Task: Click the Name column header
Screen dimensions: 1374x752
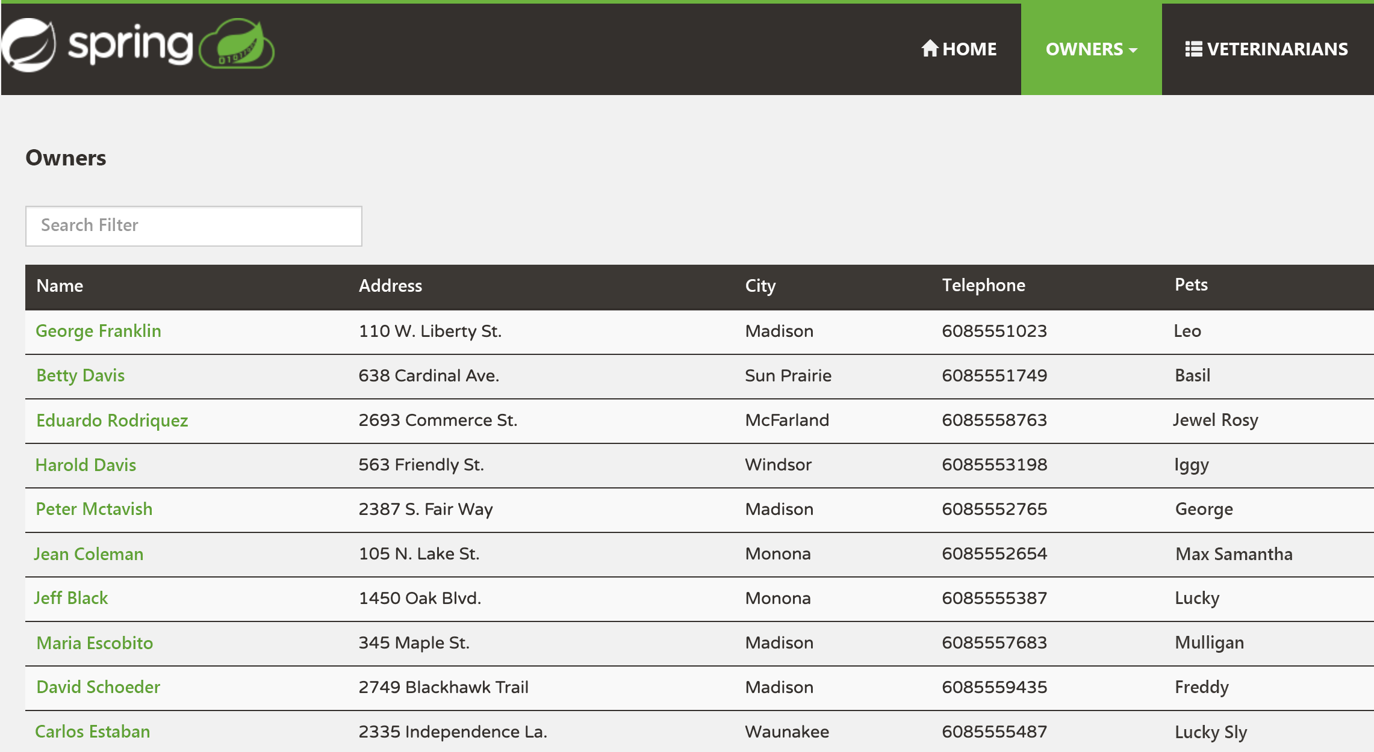Action: tap(60, 286)
